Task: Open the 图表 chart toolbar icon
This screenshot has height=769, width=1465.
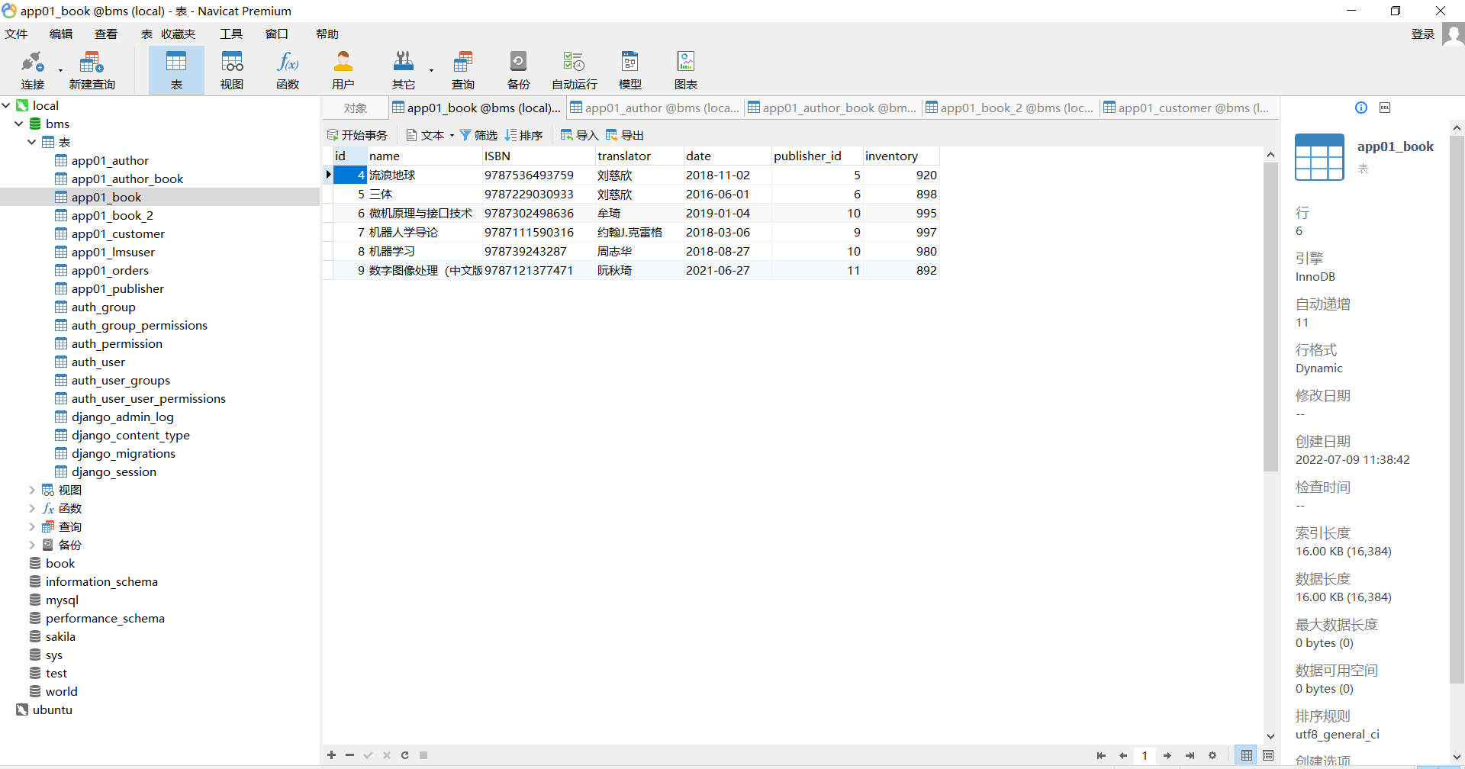Action: coord(686,70)
